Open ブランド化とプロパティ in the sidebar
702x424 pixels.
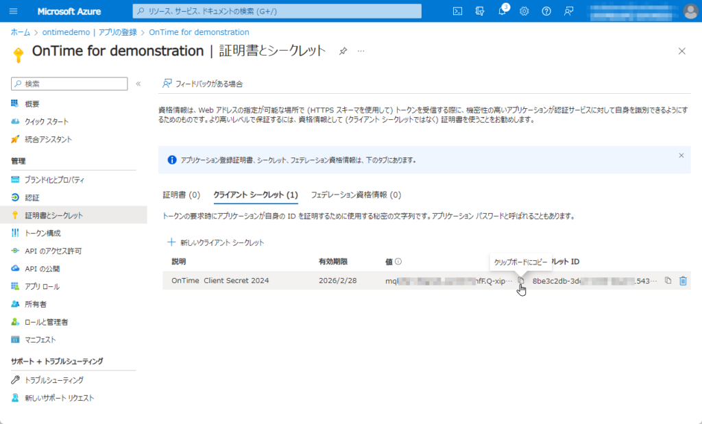point(54,179)
